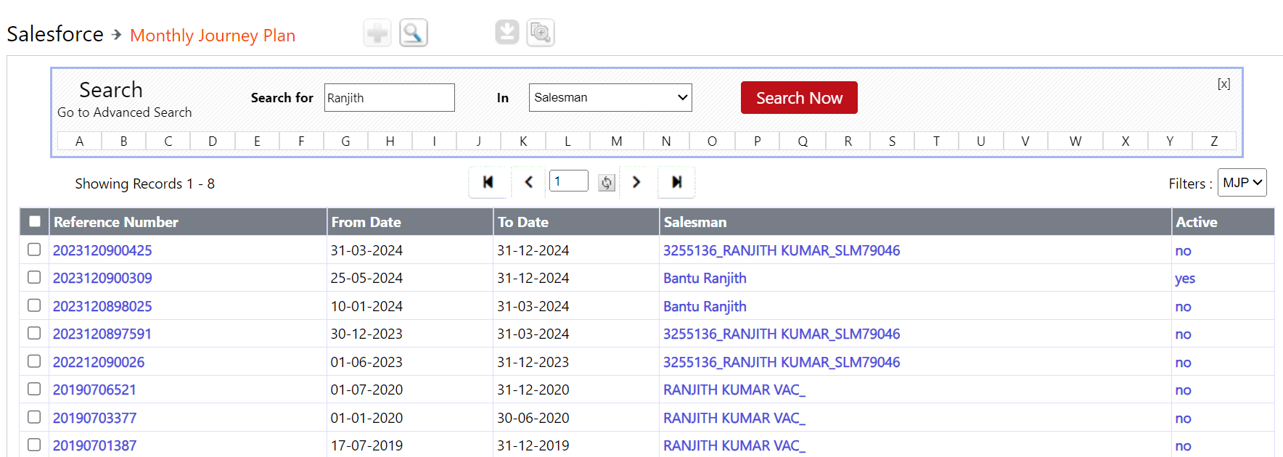Click the Search for input field

pos(390,97)
